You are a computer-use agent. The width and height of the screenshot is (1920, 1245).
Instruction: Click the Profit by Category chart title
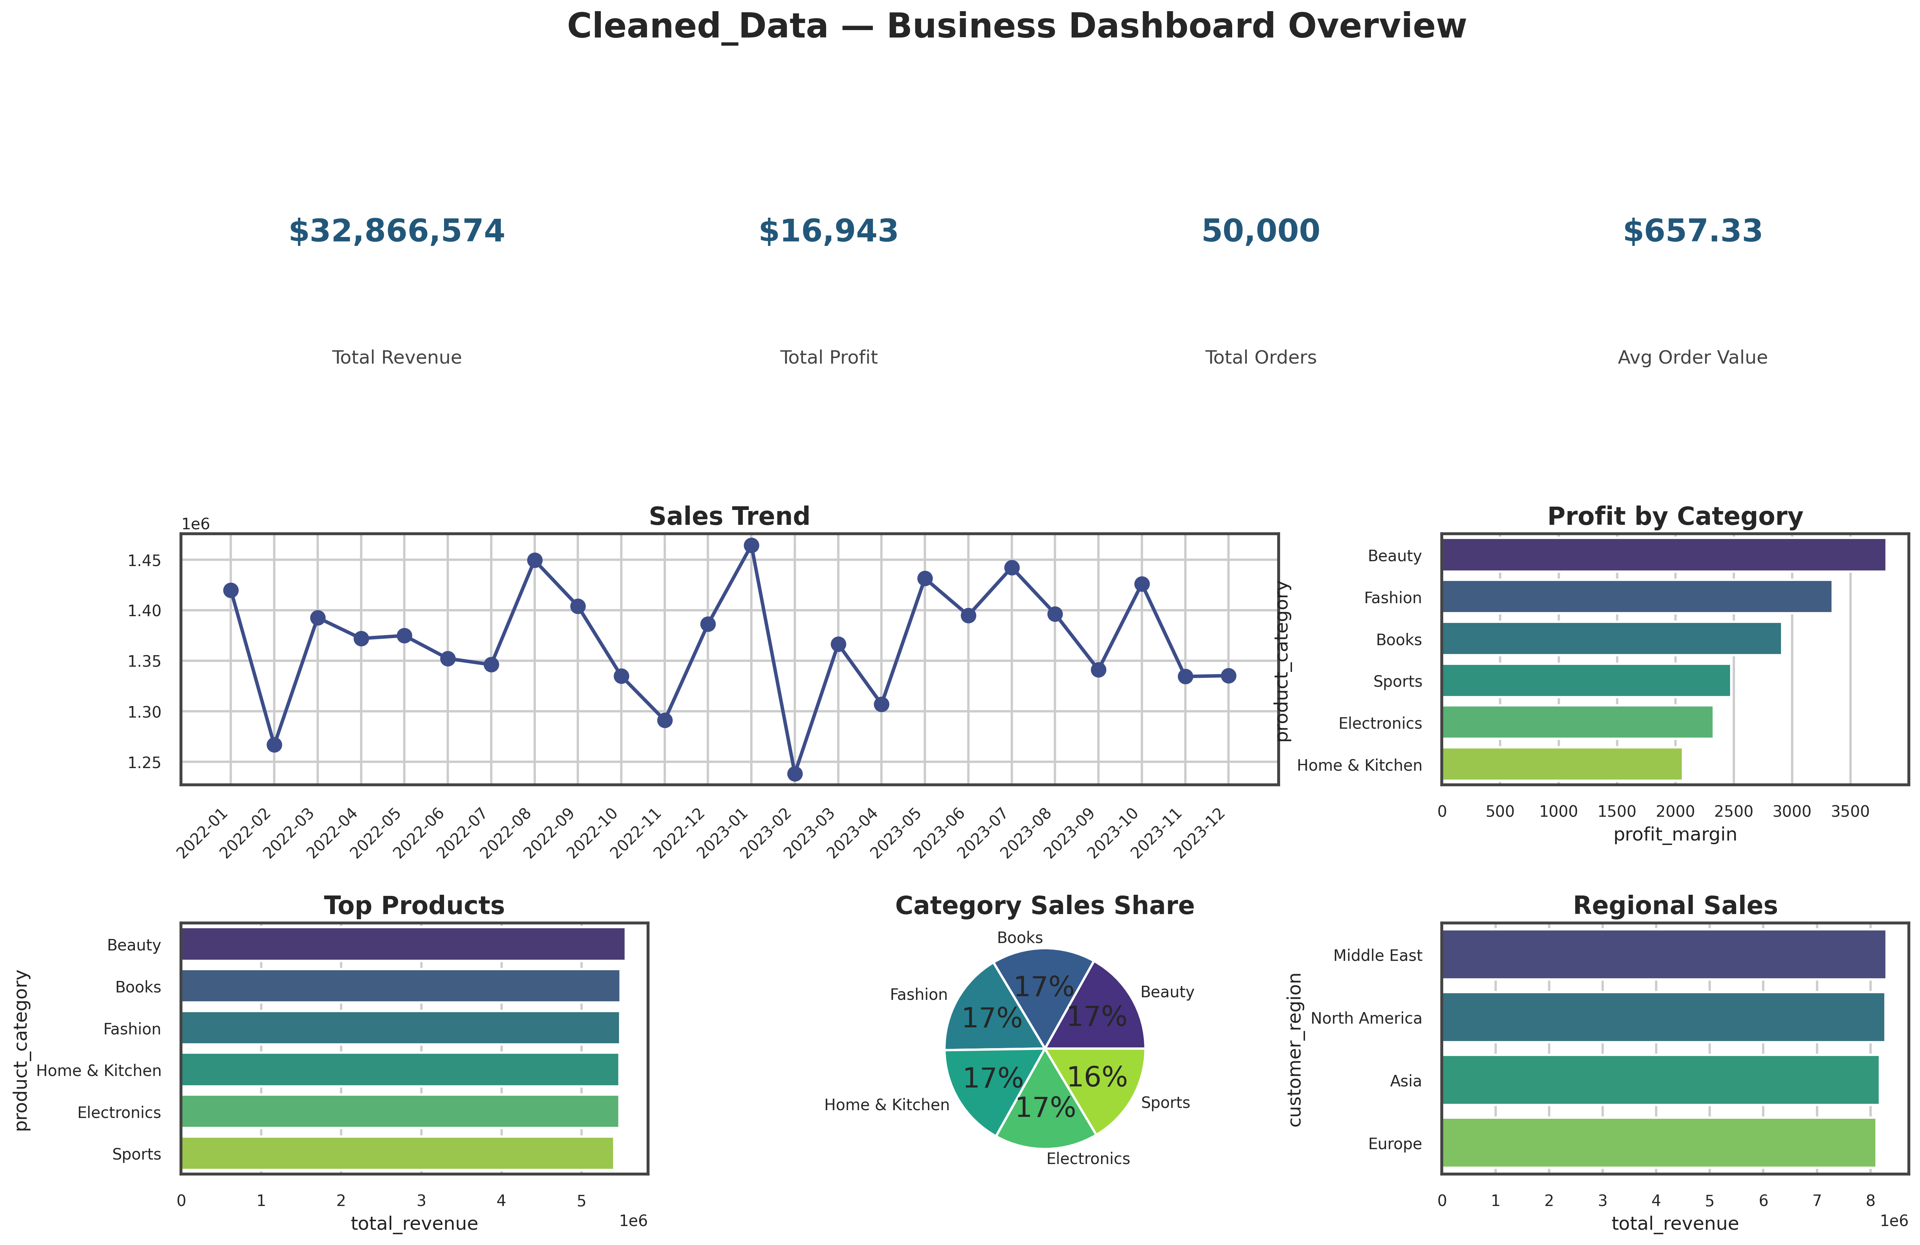1675,516
